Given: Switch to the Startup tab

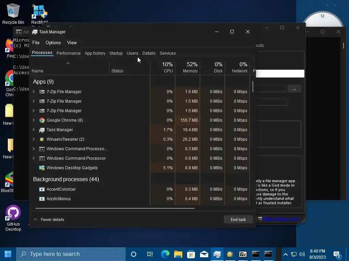Looking at the screenshot, I should point(116,53).
